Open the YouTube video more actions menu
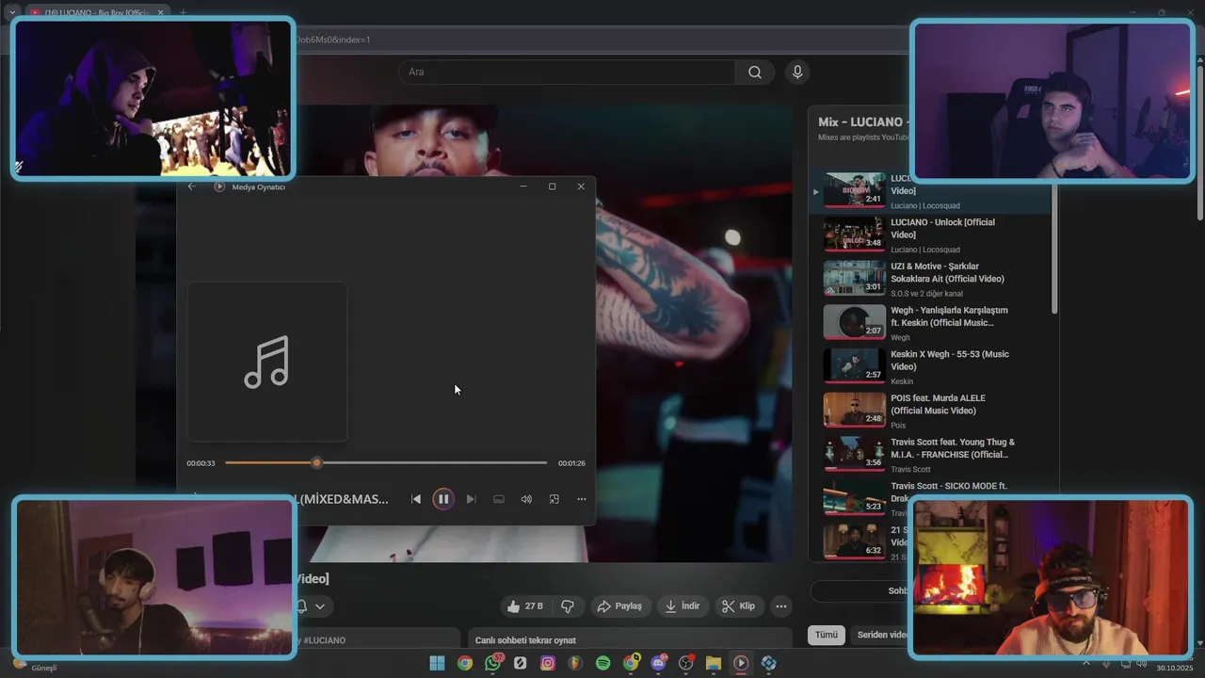The width and height of the screenshot is (1205, 678). [781, 606]
